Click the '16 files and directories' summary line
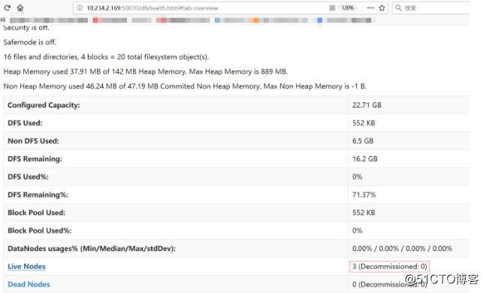The width and height of the screenshot is (486, 293). [106, 57]
